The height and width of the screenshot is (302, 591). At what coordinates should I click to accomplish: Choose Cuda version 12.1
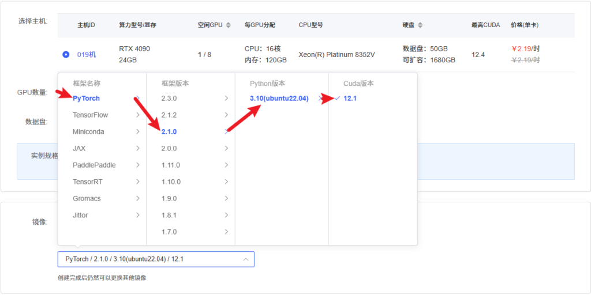pos(350,99)
